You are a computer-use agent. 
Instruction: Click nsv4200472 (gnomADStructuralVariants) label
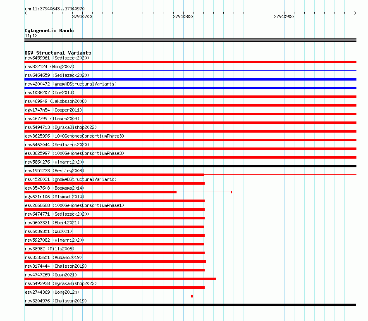point(71,84)
